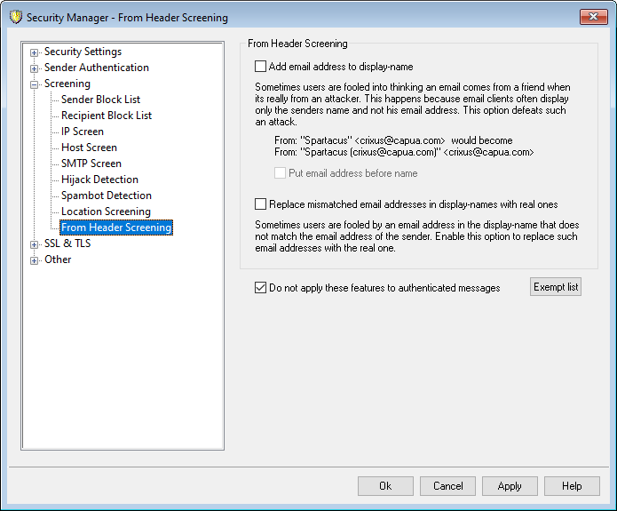Select Sender Block List in tree

[100, 100]
